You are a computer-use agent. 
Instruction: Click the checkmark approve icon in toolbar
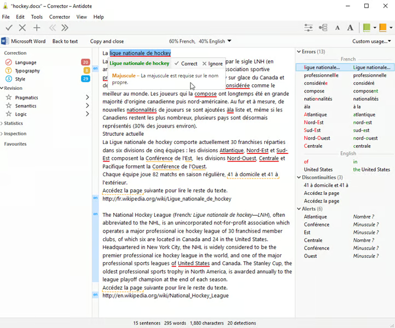9,28
